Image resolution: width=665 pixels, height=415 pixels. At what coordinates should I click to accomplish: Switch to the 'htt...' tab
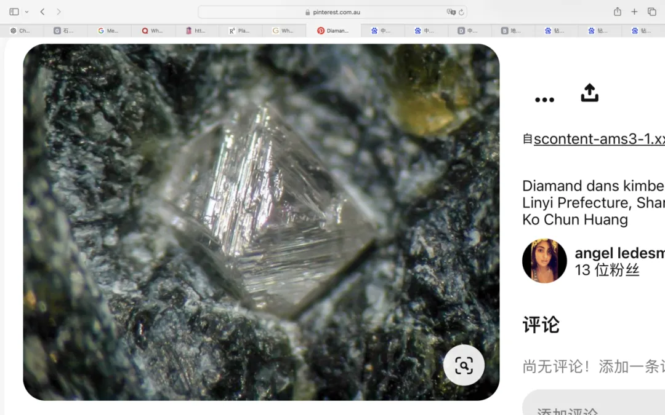pos(196,31)
